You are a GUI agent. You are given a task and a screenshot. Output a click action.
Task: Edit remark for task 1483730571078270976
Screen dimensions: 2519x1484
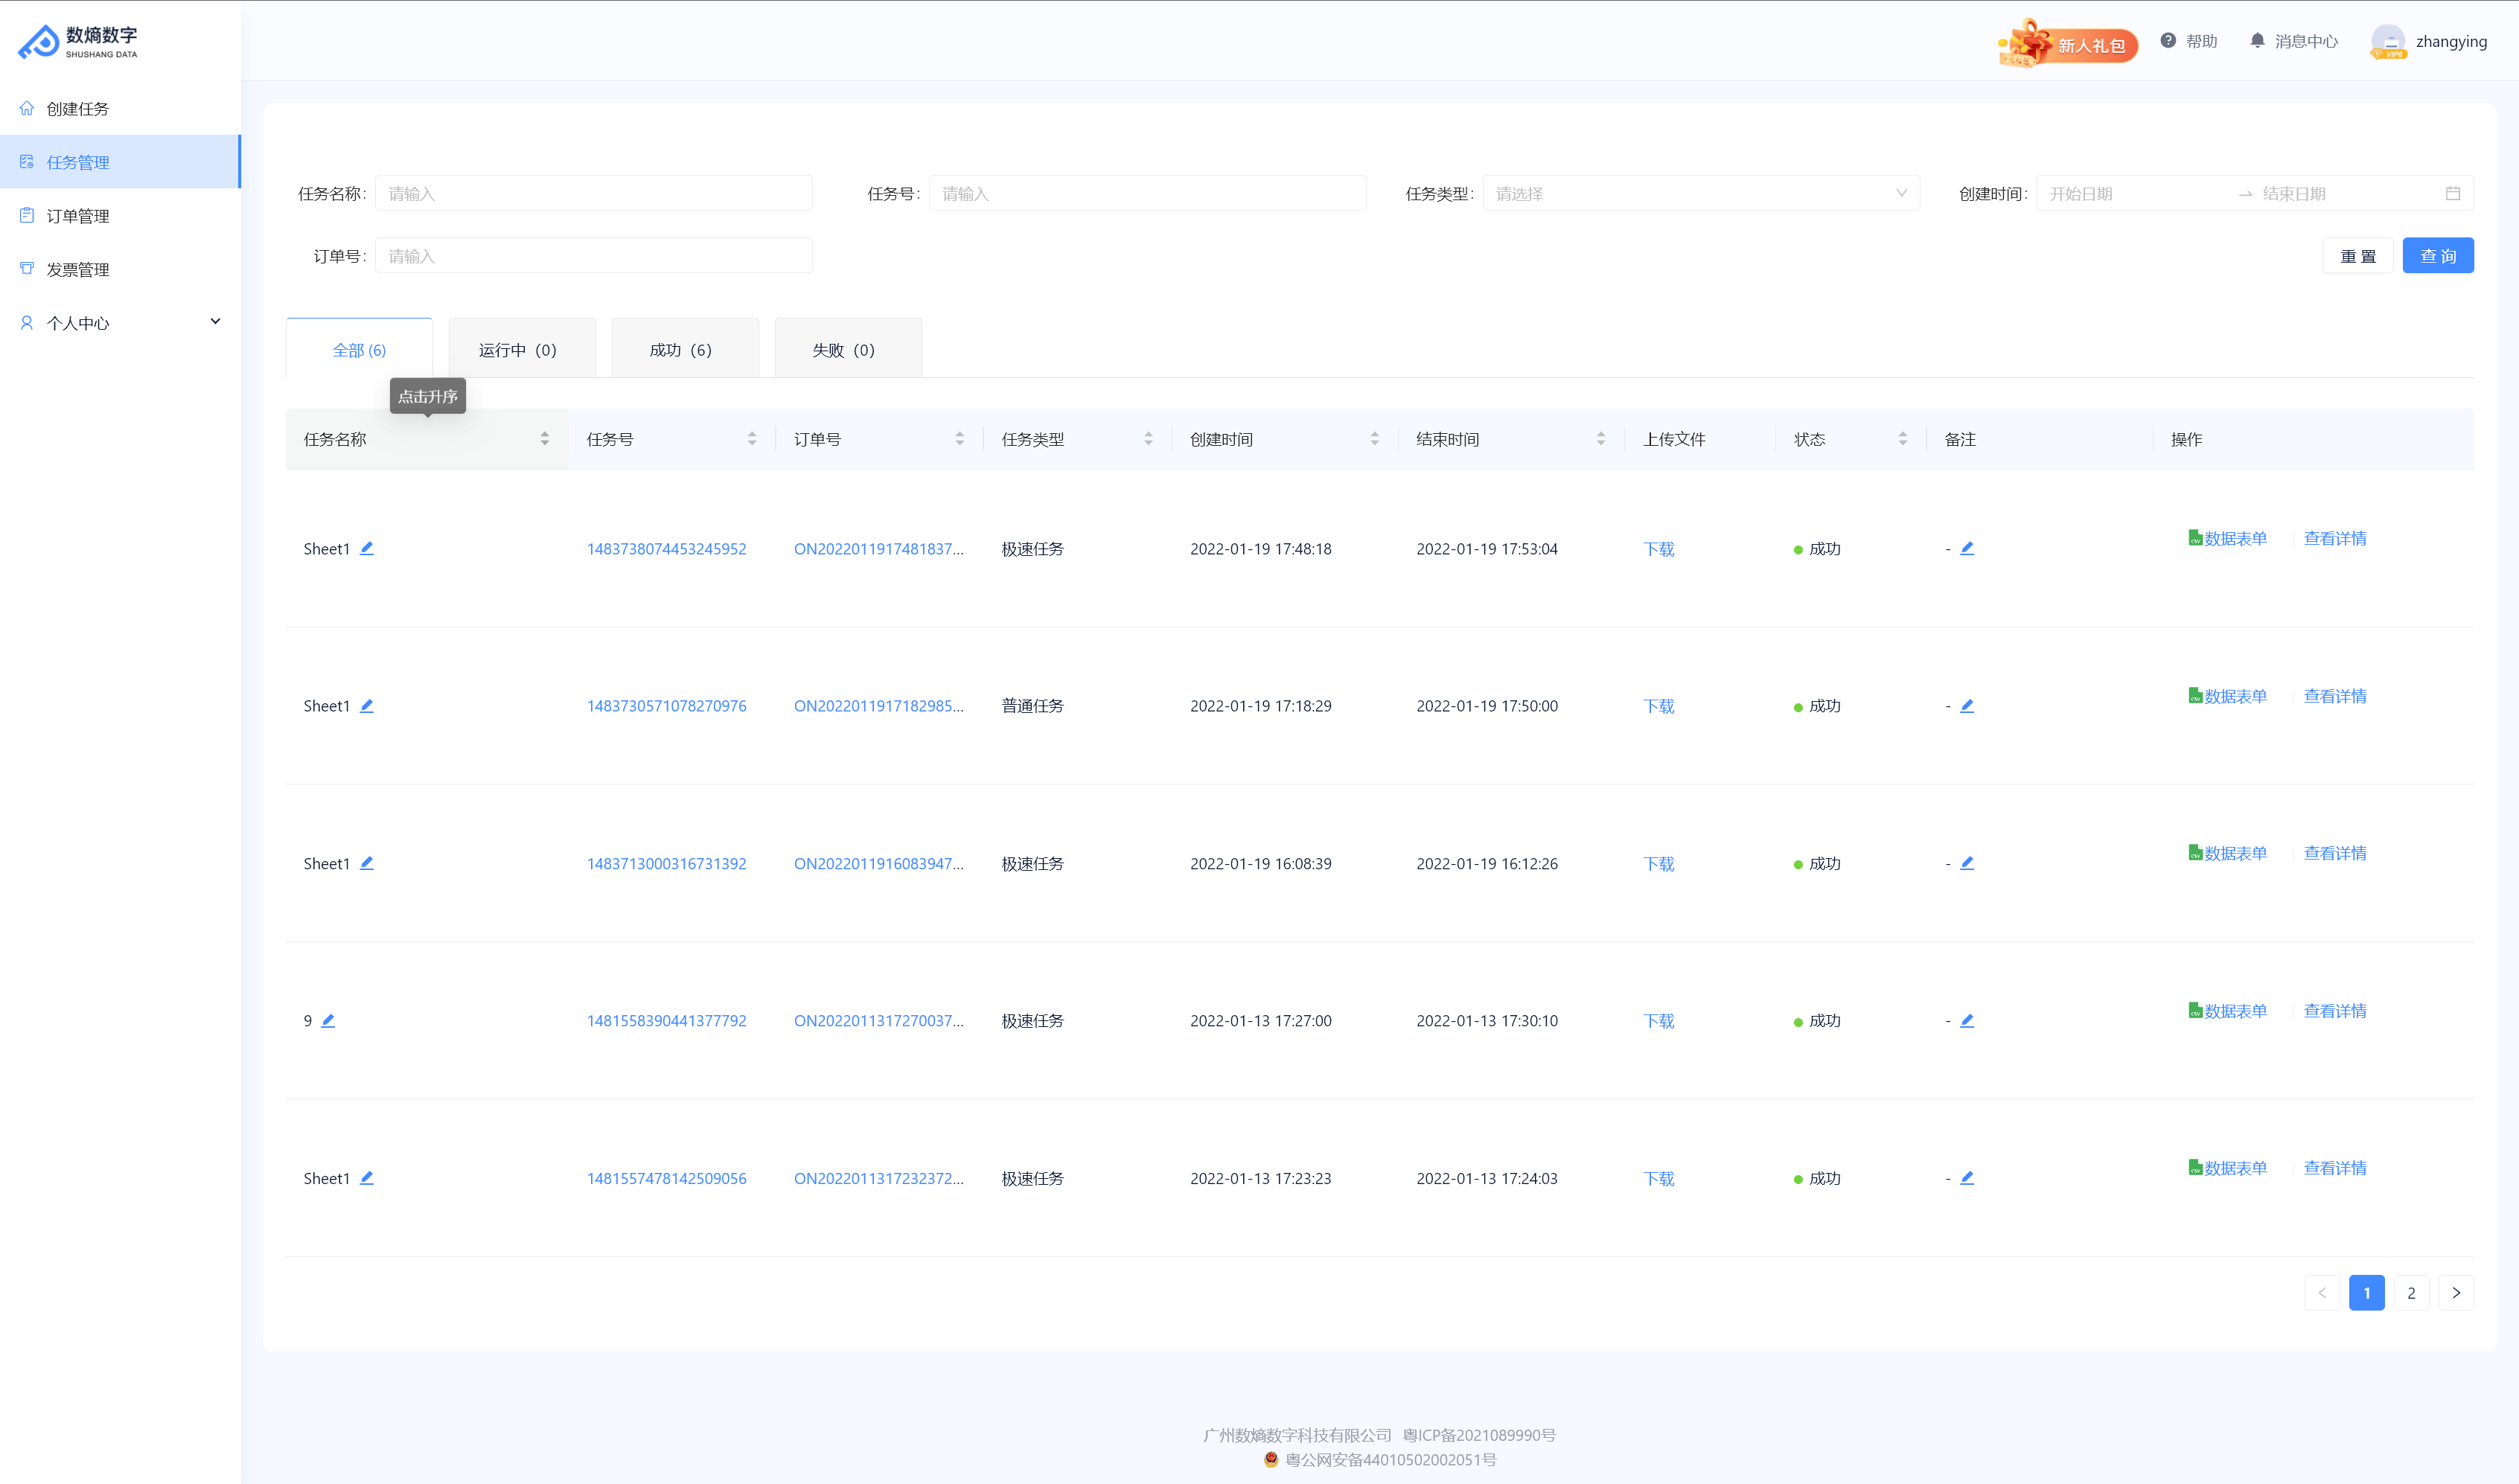(x=1967, y=706)
